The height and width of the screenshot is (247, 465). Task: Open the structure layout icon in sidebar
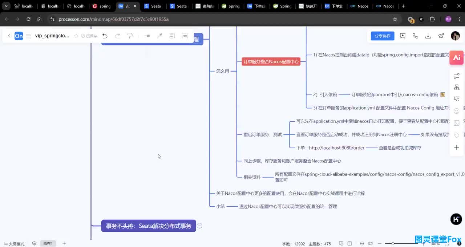457,88
